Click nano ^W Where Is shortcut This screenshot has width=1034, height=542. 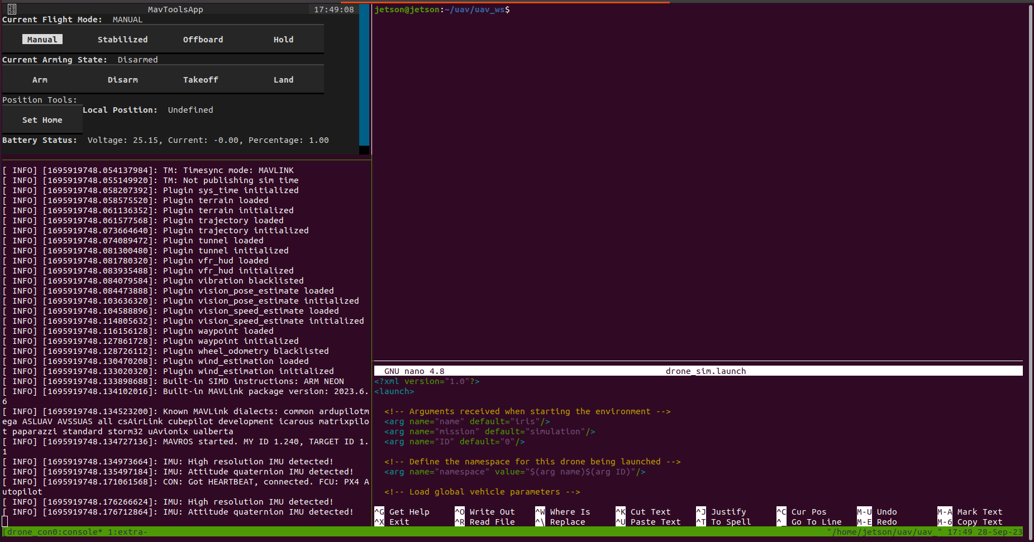(x=563, y=512)
